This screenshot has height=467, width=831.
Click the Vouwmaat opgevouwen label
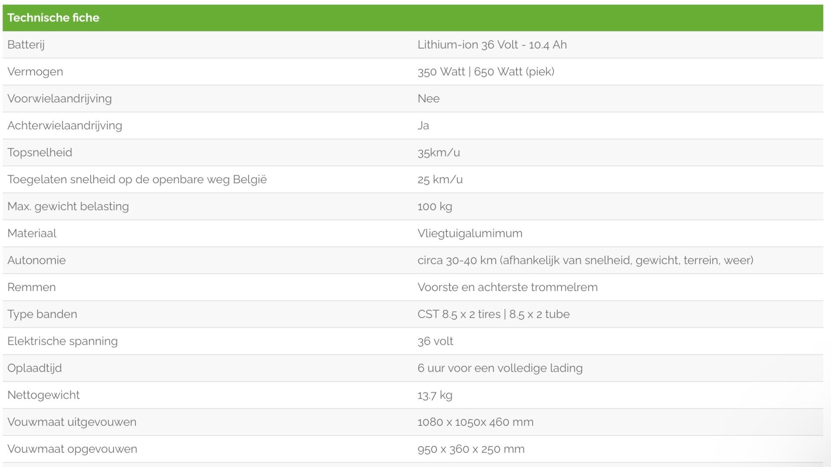(x=72, y=449)
